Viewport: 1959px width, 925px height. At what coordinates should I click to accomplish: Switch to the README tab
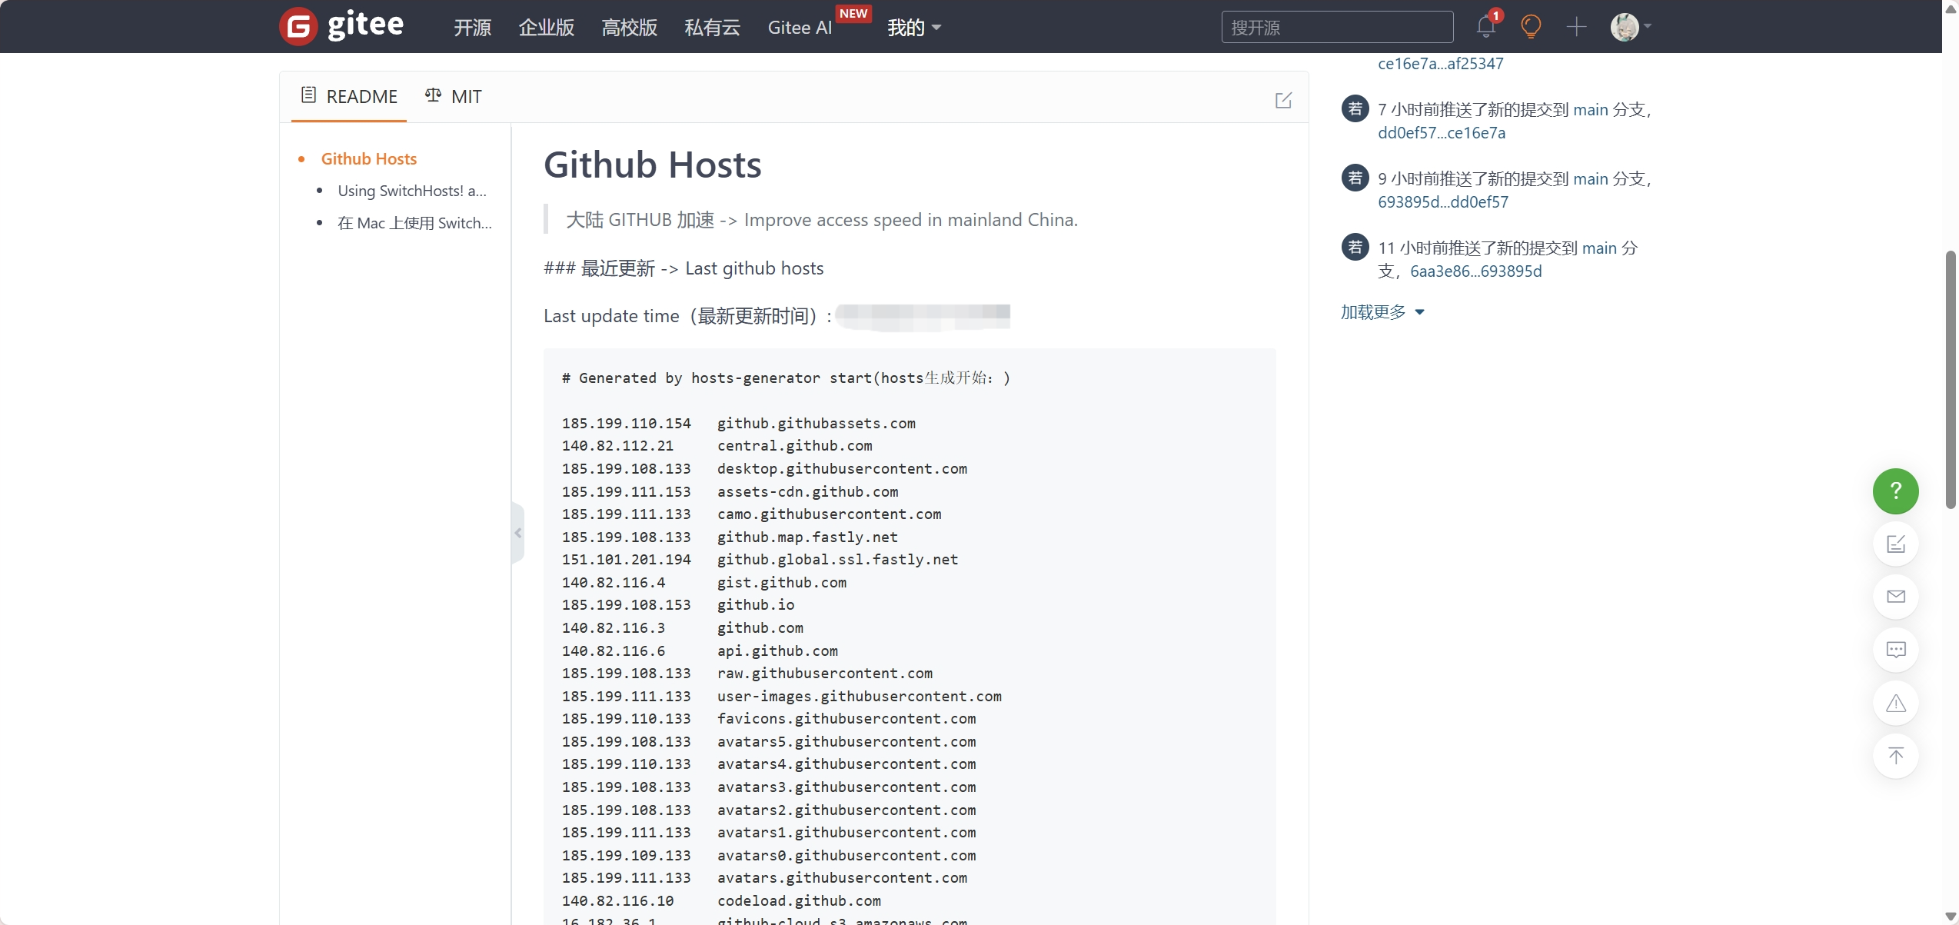click(349, 96)
